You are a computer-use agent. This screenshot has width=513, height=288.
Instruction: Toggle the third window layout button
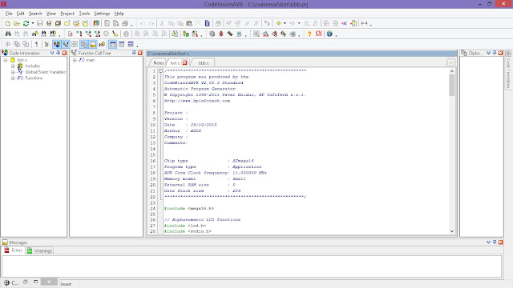(131, 44)
